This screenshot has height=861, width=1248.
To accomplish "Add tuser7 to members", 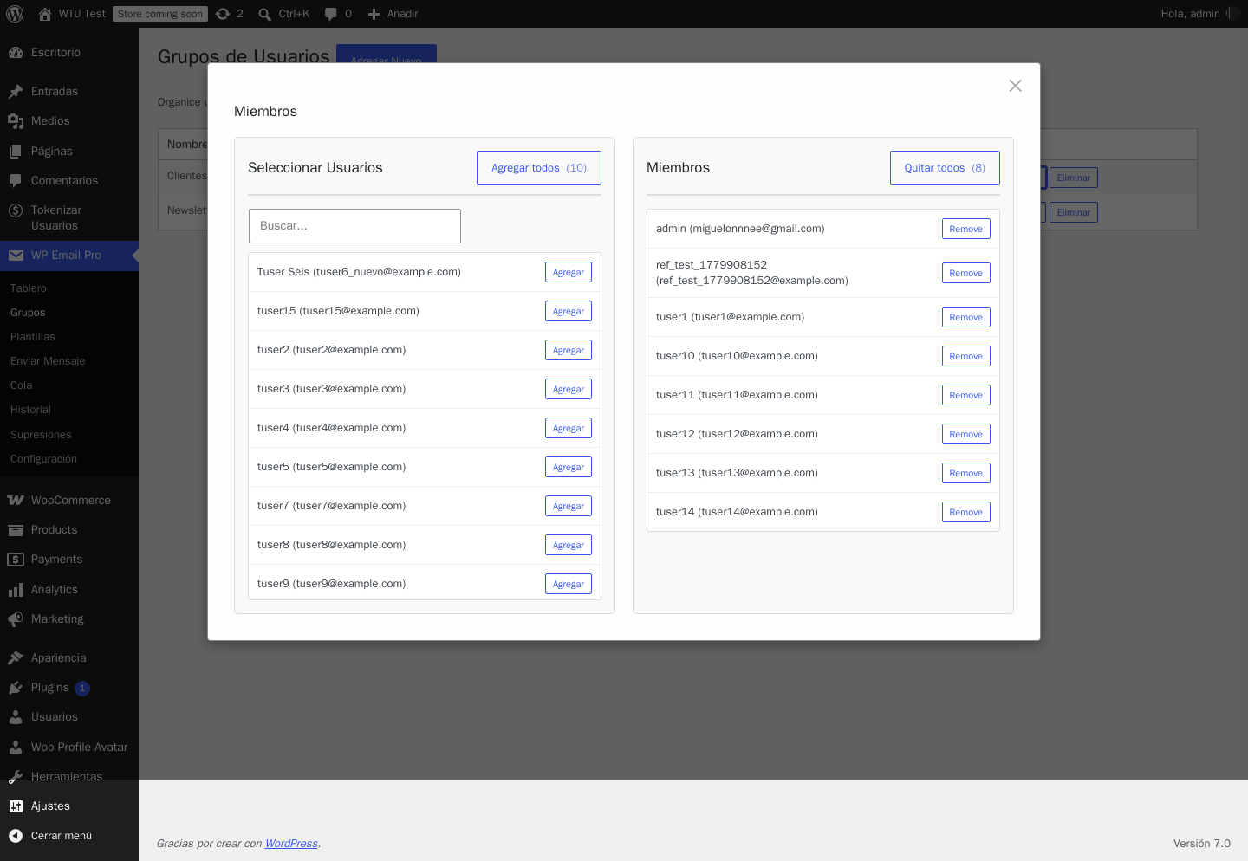I will coord(569,506).
